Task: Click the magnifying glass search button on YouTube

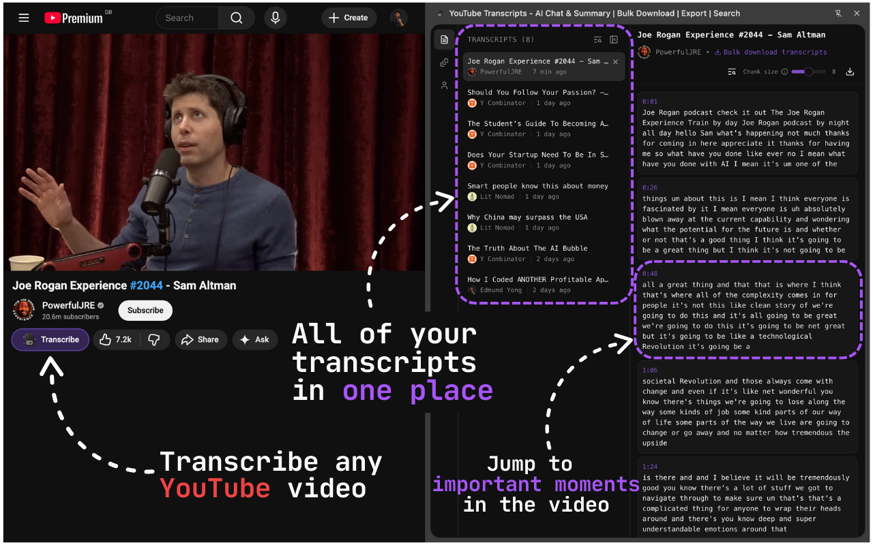Action: pos(237,18)
